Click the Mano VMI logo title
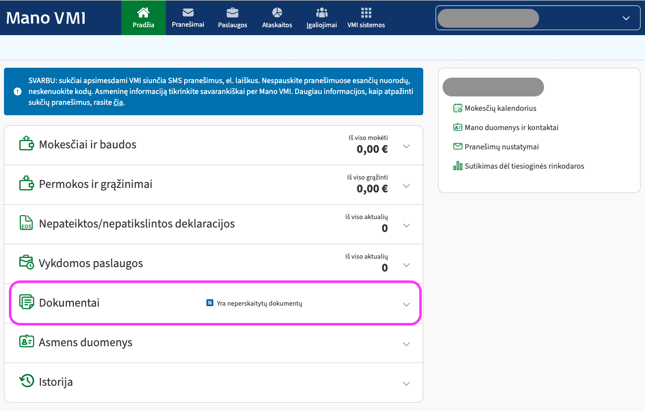645x411 pixels. pyautogui.click(x=46, y=18)
